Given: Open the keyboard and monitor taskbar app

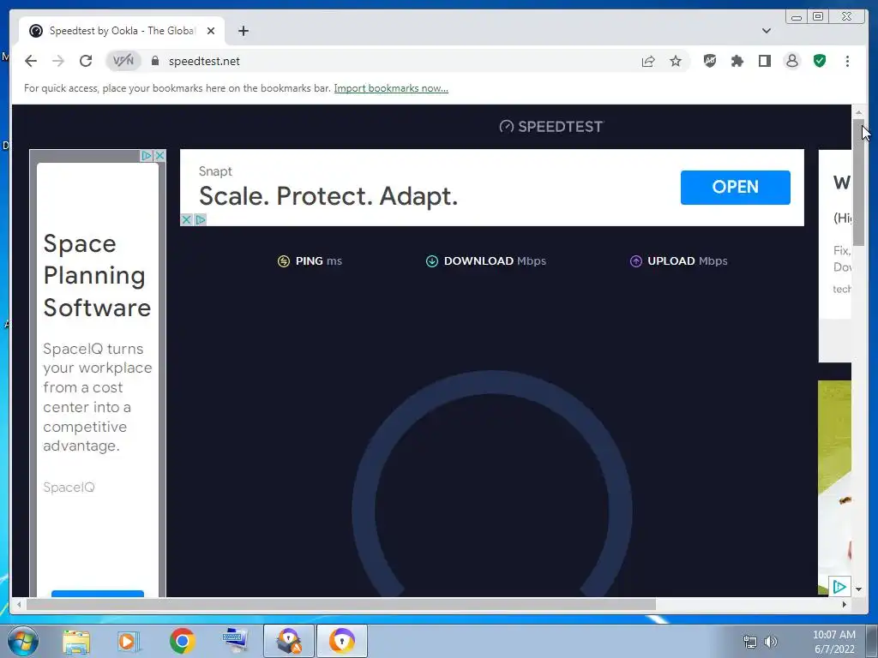Looking at the screenshot, I should click(x=235, y=641).
